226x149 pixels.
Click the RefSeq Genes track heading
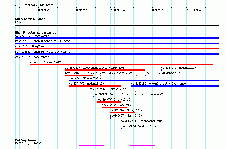coord(26,140)
